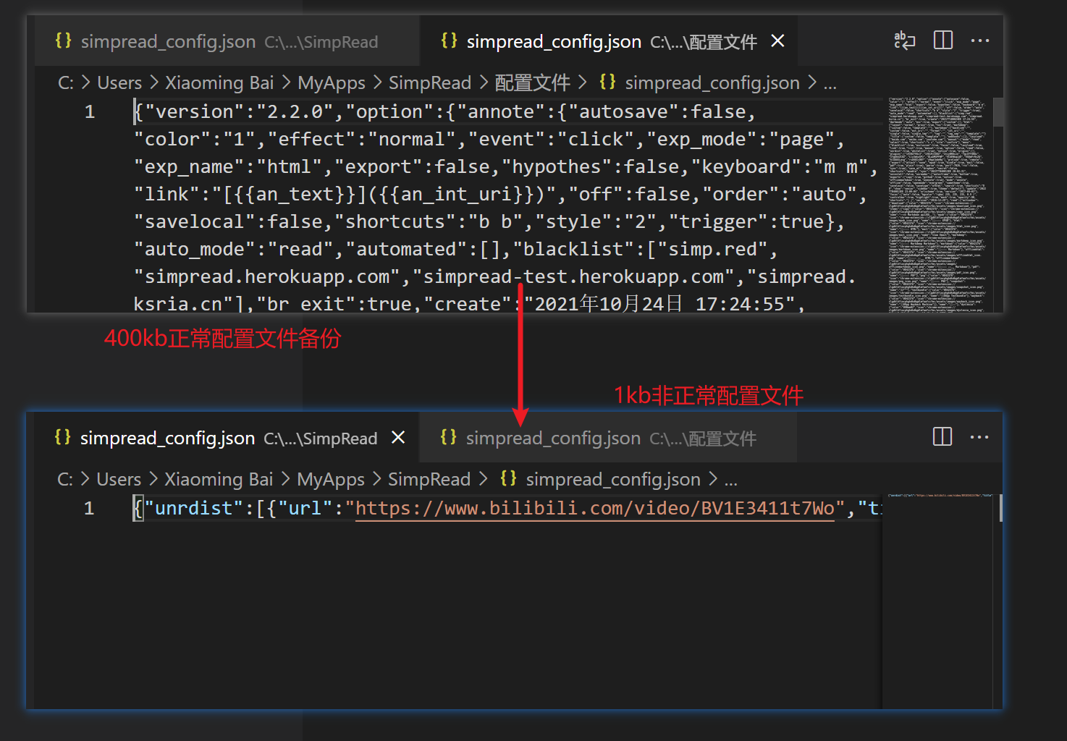Image resolution: width=1067 pixels, height=741 pixels.
Task: Click line number 1 in upper editor
Action: 90,111
